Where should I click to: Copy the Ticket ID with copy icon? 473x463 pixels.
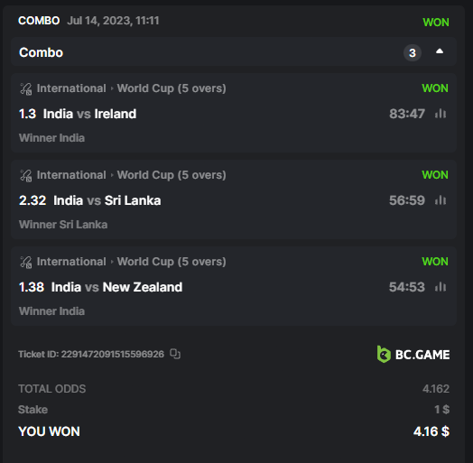click(175, 354)
